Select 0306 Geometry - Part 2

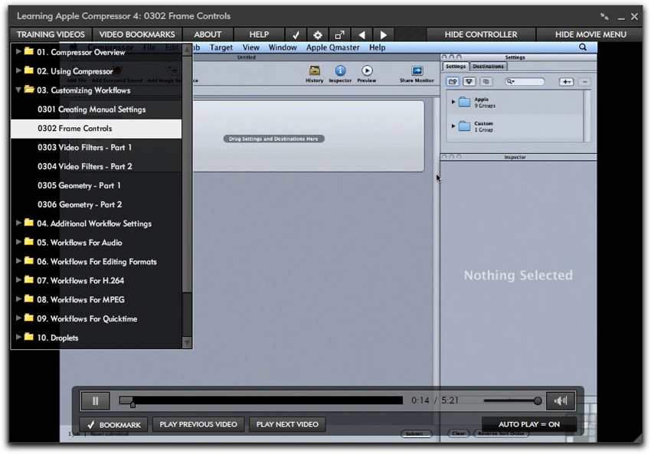(x=97, y=204)
